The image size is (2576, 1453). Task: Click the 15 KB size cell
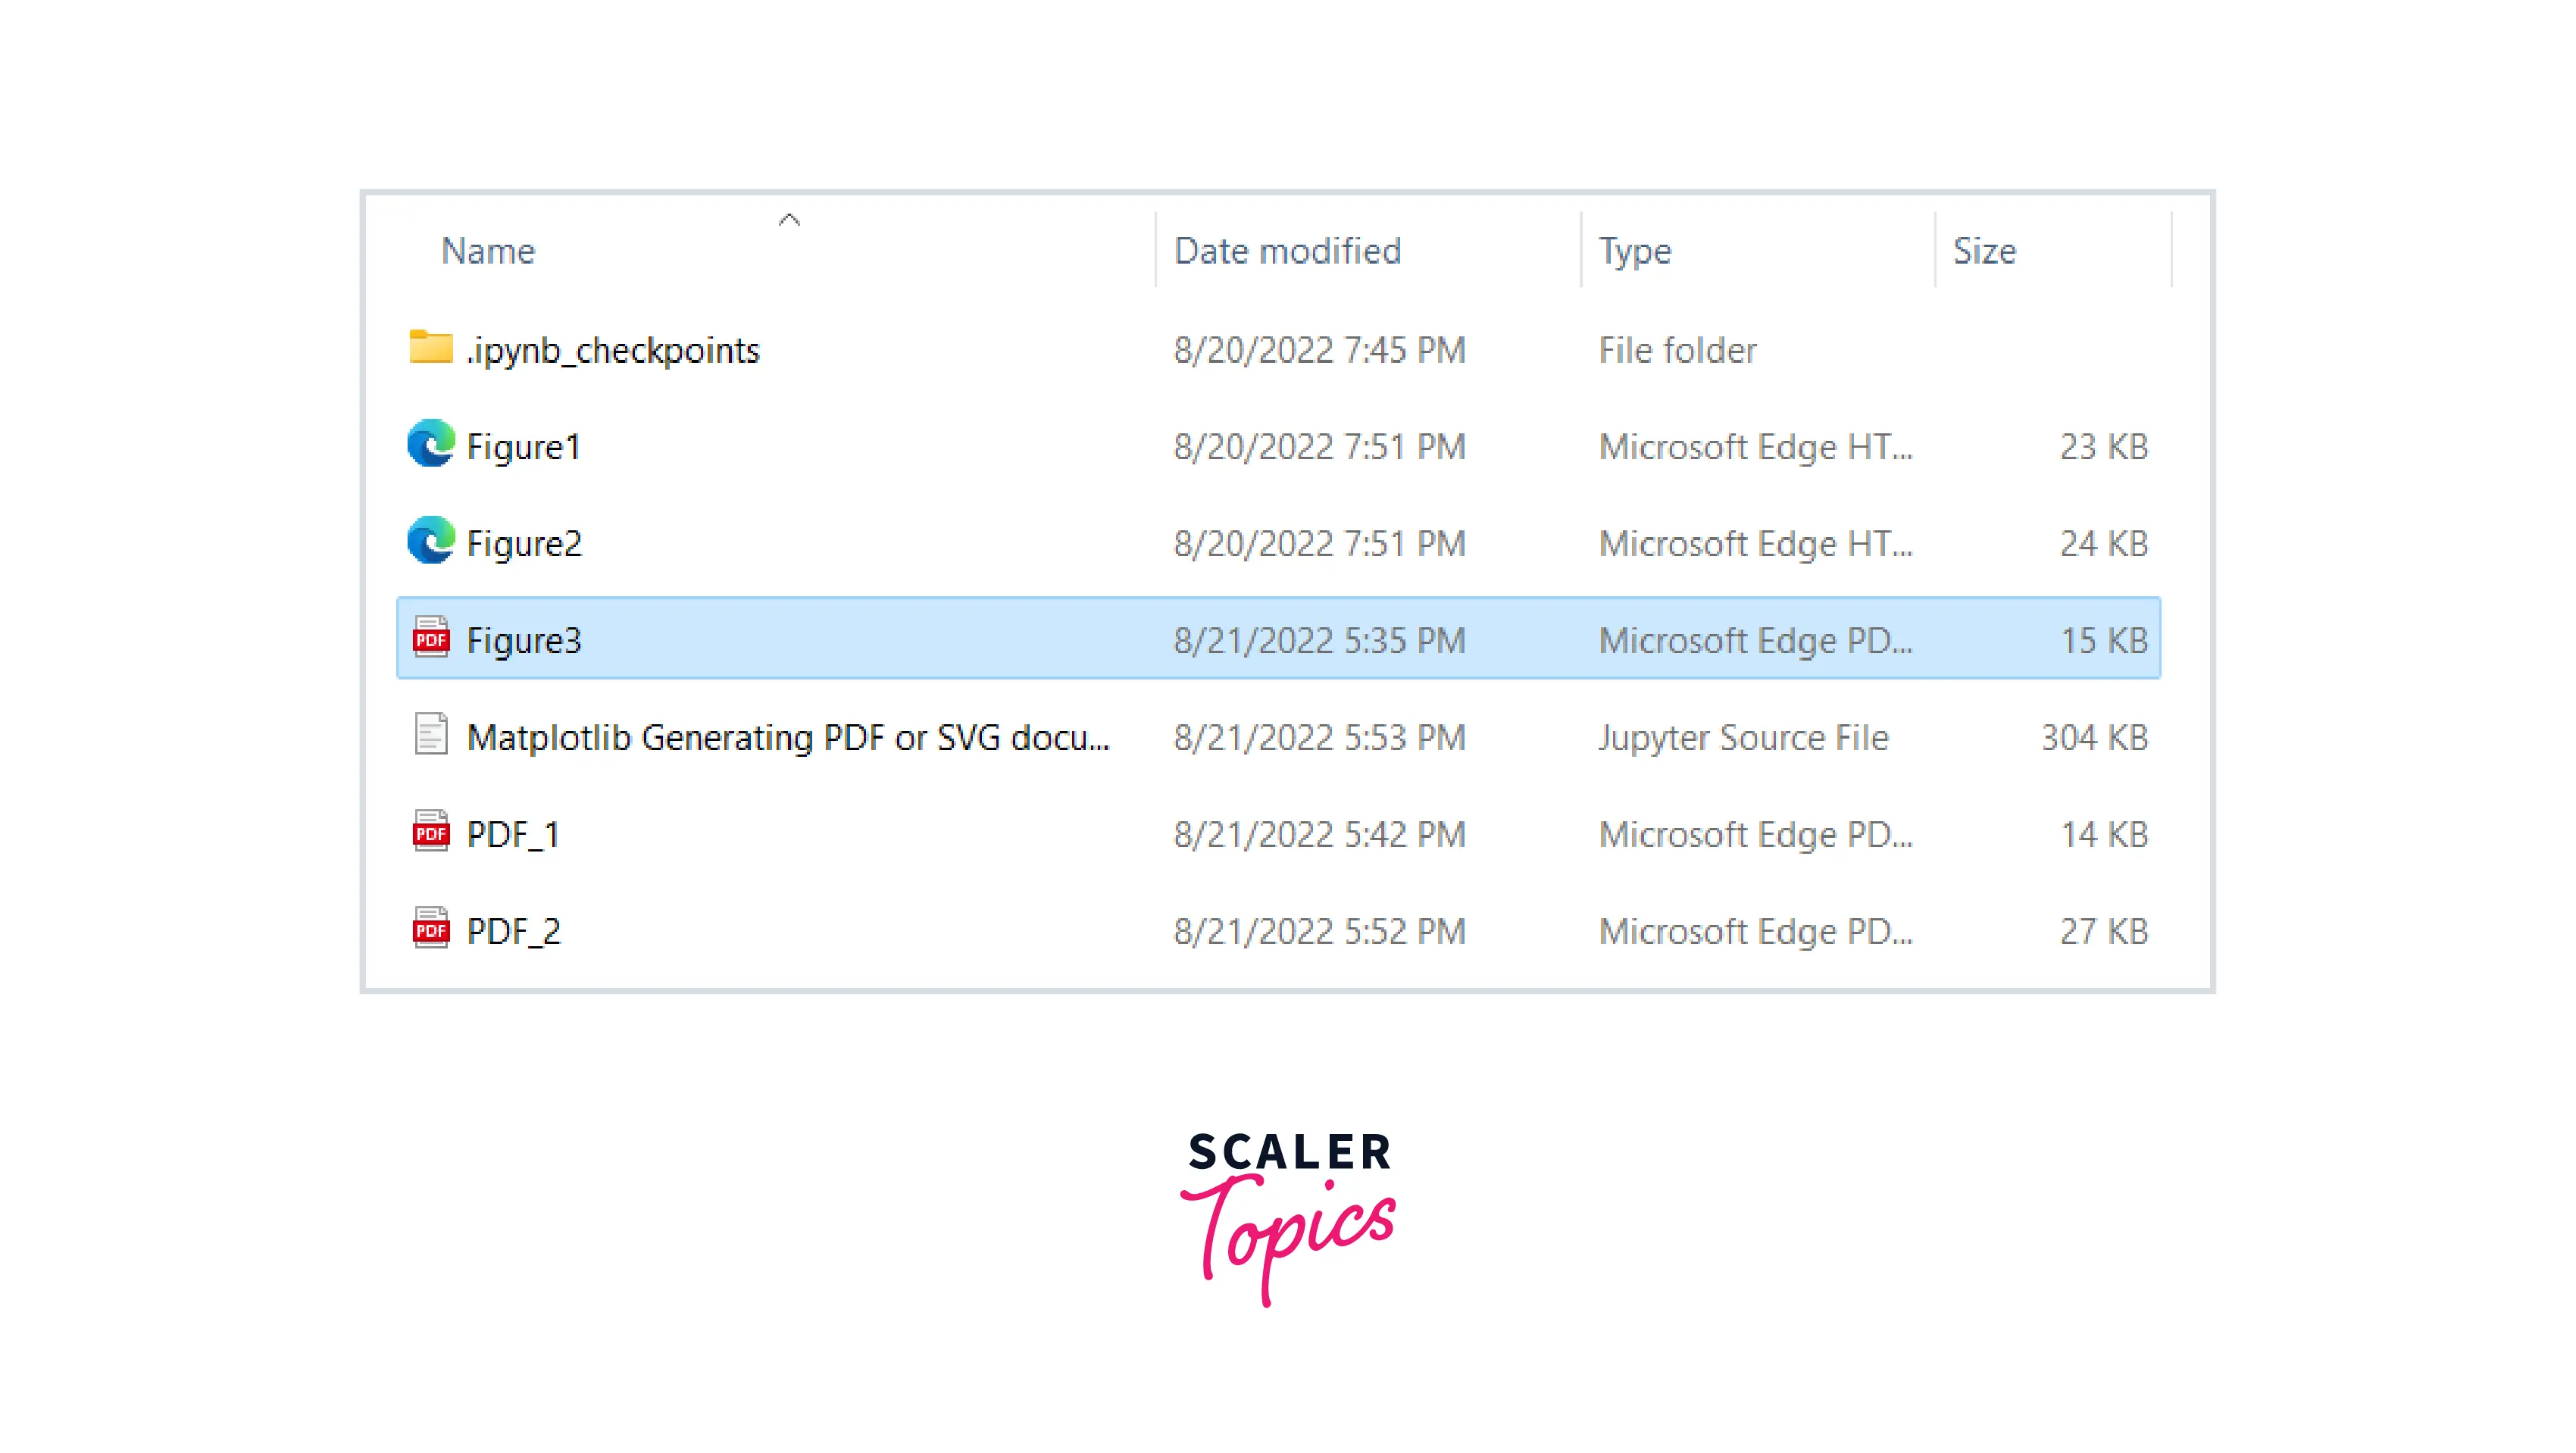(2104, 640)
